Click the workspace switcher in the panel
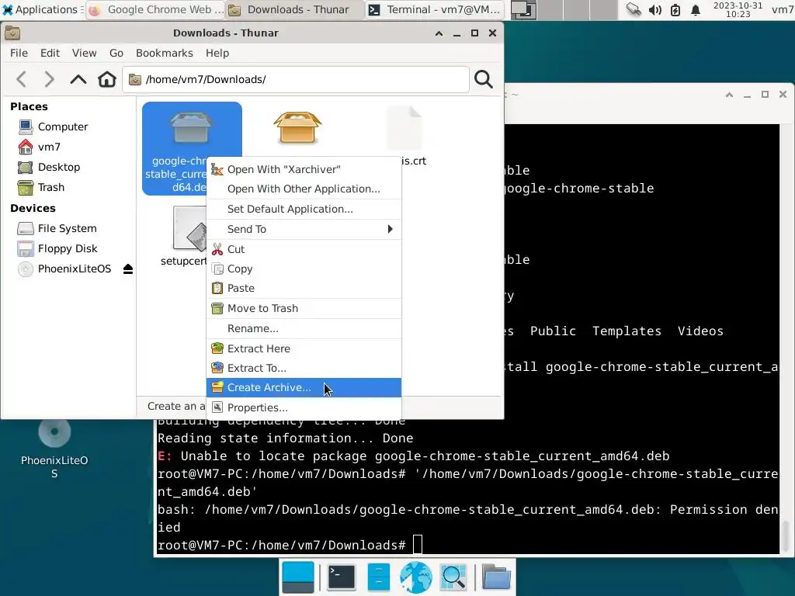 click(564, 9)
